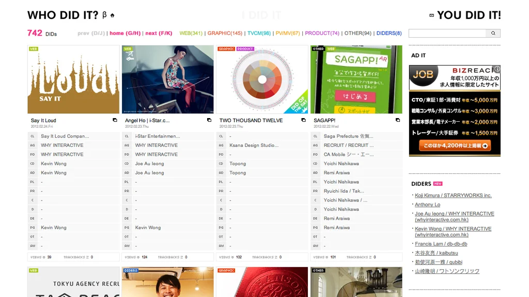Click YOU DID IT! heading link
The height and width of the screenshot is (297, 529).
coord(469,15)
